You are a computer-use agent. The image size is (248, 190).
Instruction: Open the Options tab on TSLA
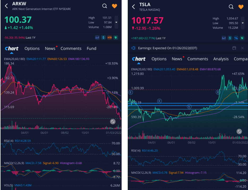click(159, 59)
